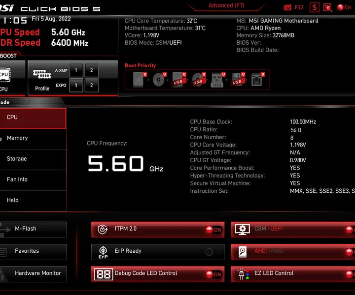Select the USB hard disk boot device icon

tap(178, 80)
